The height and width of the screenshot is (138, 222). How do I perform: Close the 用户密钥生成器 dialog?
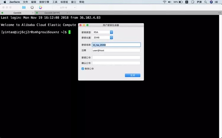pyautogui.click(x=81, y=25)
